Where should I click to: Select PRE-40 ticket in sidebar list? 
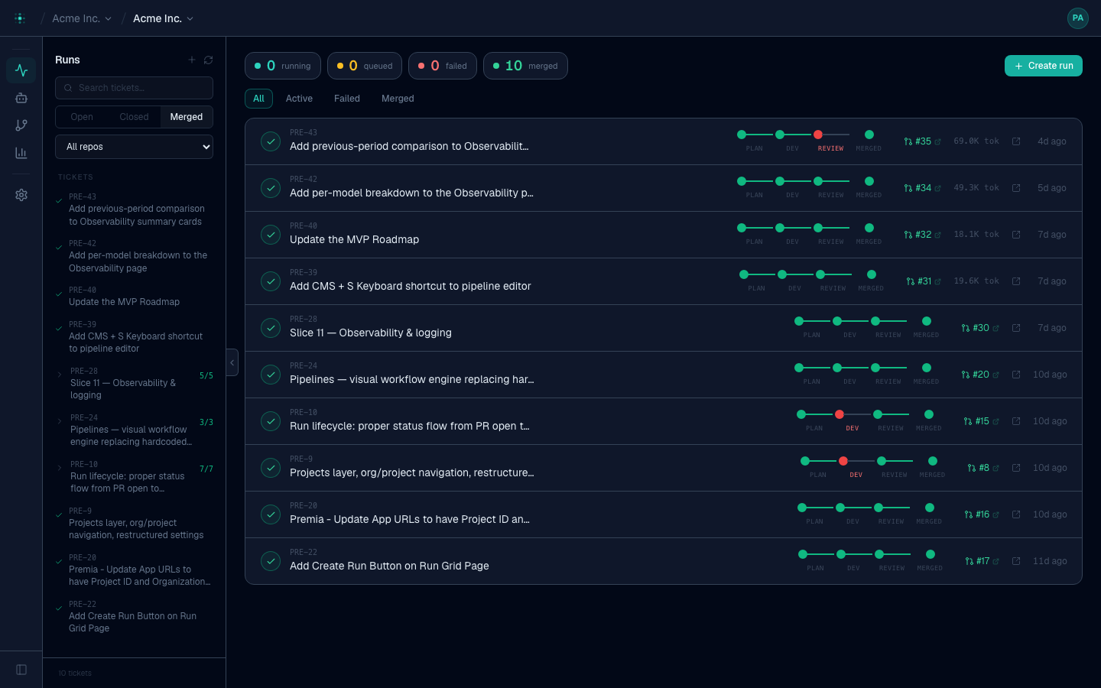pos(134,297)
